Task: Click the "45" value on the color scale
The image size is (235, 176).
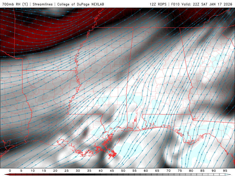Action: click(112, 171)
